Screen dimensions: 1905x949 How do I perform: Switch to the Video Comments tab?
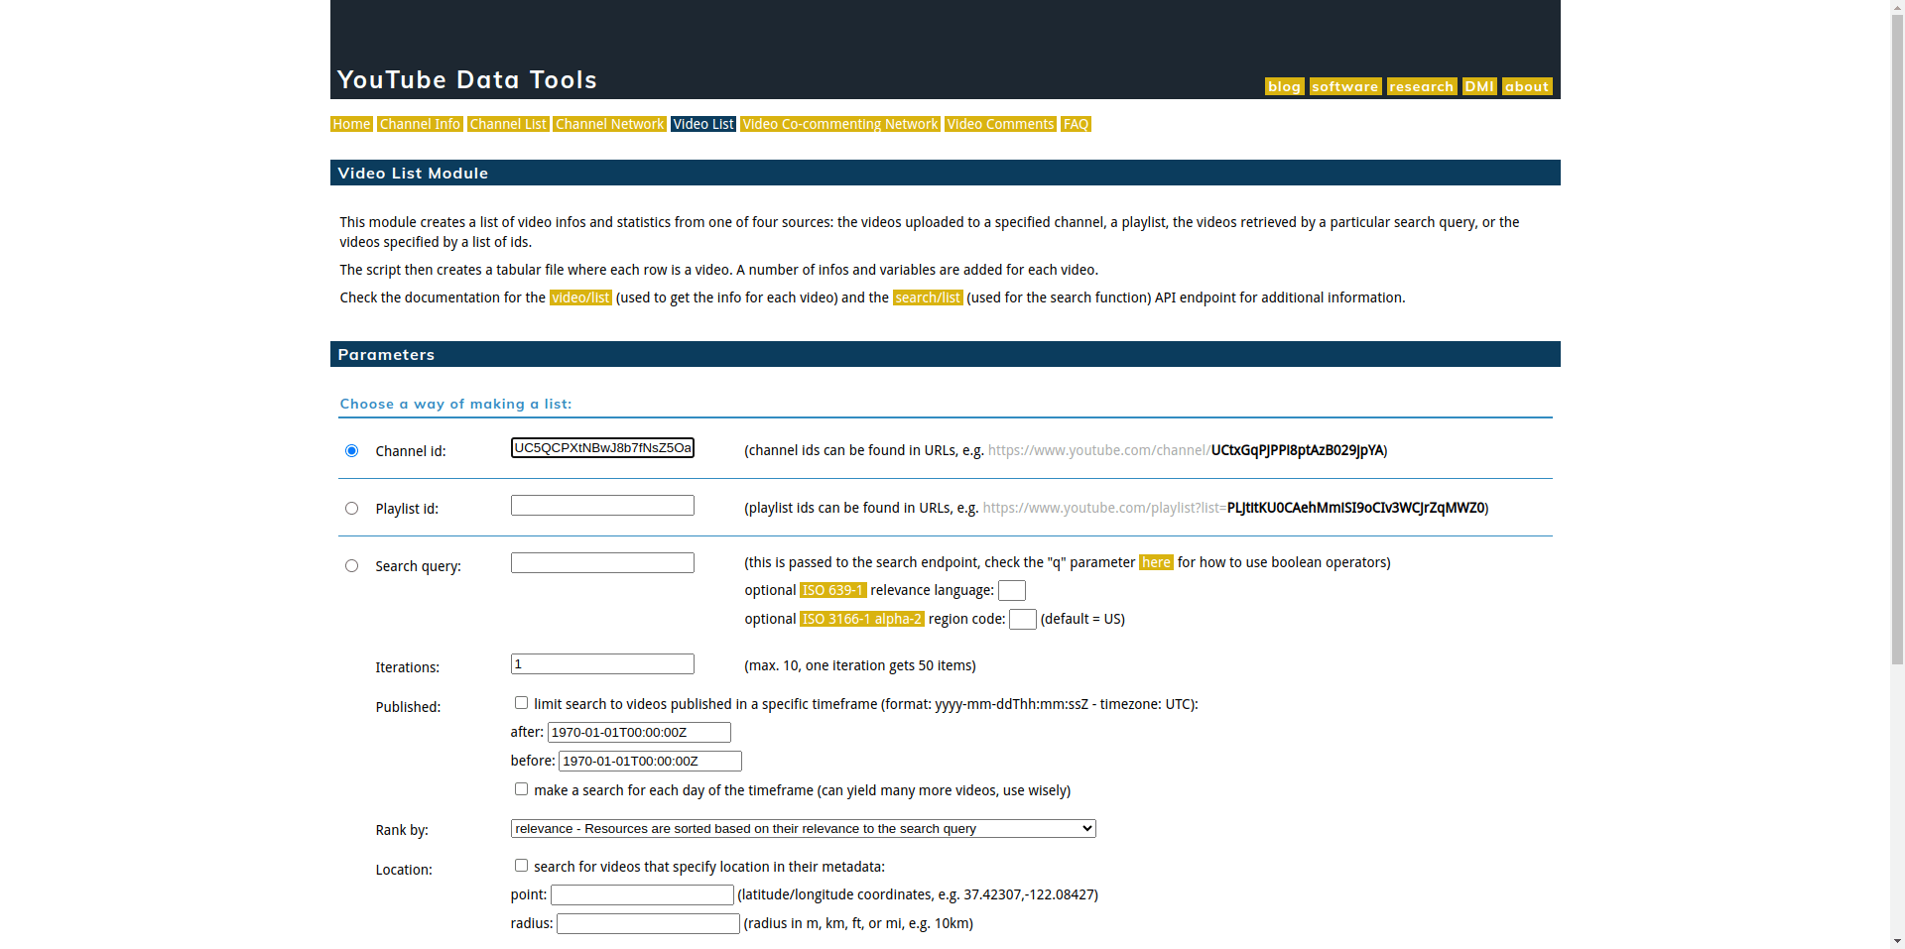pos(999,124)
